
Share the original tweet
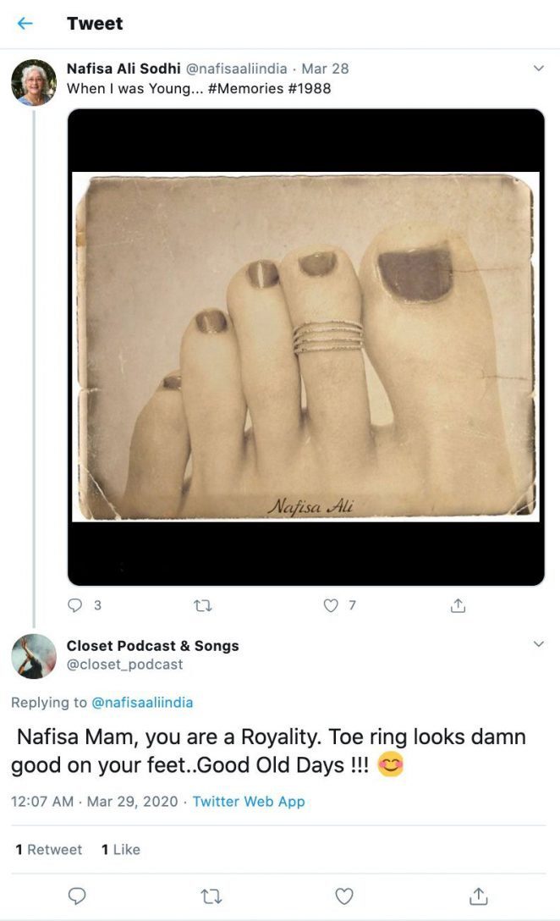(x=458, y=605)
